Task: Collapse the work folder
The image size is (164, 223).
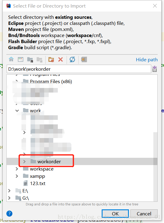Action: pyautogui.click(x=17, y=110)
